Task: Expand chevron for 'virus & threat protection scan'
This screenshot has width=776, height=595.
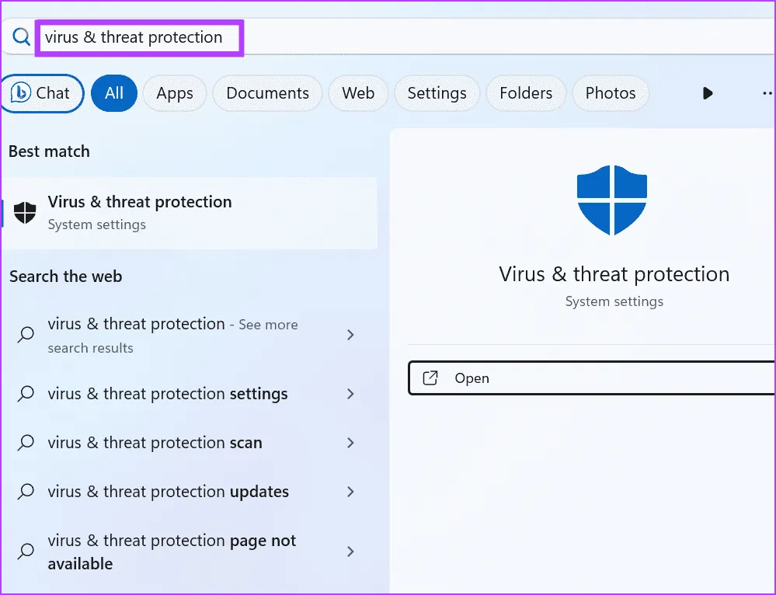Action: (x=350, y=443)
